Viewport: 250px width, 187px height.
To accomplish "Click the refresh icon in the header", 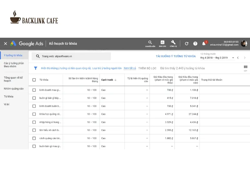I will [187, 44].
